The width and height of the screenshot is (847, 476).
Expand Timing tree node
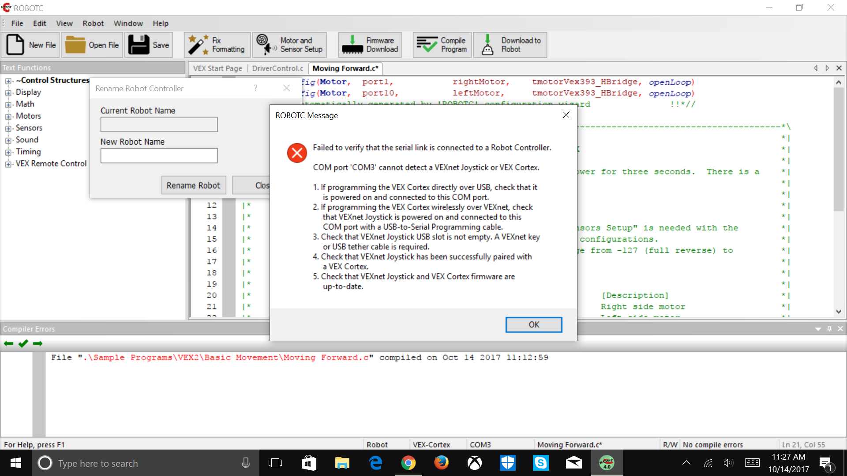pos(8,152)
